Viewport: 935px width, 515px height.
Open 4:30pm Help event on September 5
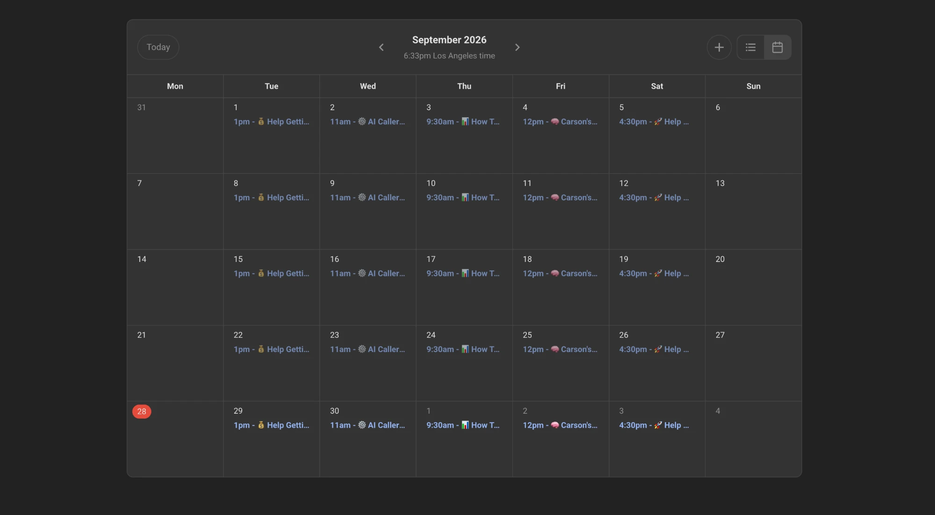pos(654,121)
